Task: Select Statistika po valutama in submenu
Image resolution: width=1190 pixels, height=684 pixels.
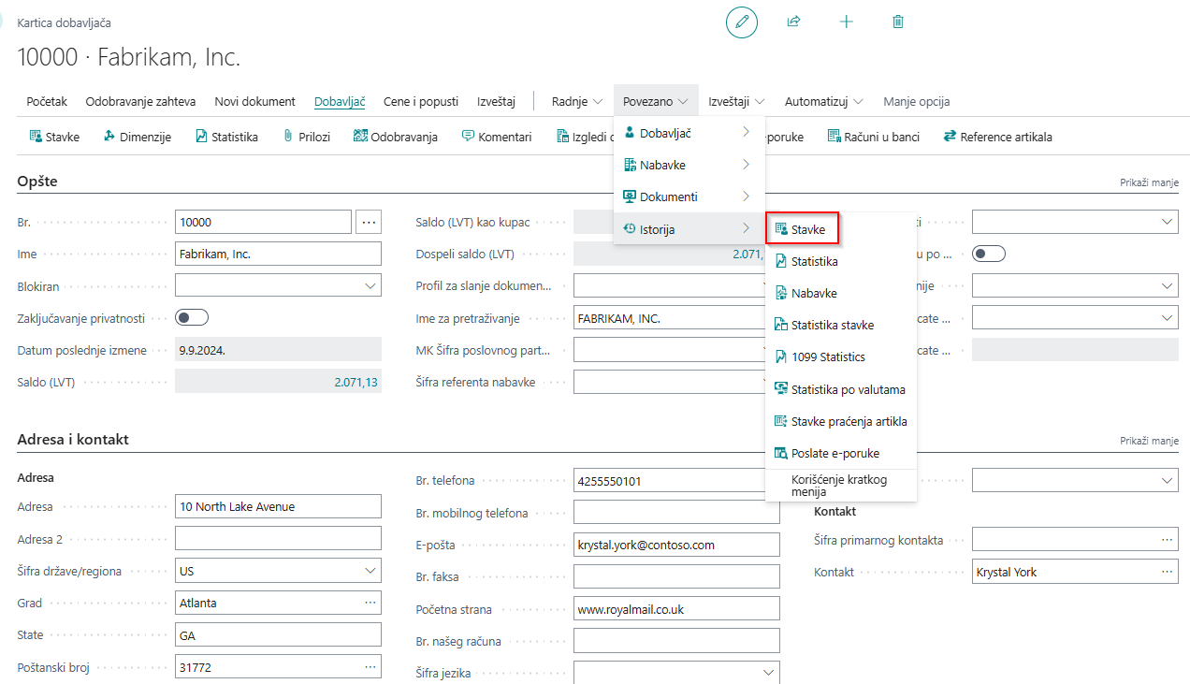Action: tap(848, 389)
